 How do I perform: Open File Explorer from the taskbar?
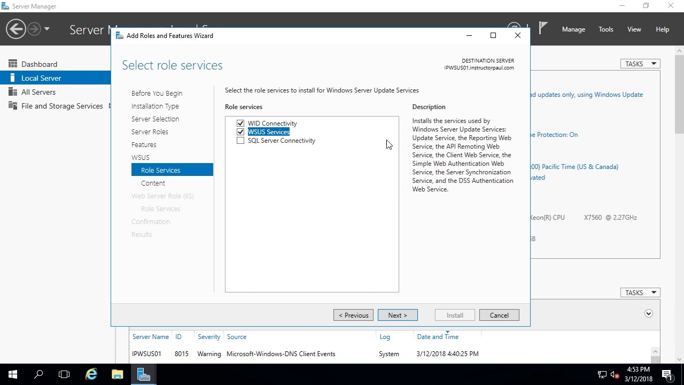point(117,374)
